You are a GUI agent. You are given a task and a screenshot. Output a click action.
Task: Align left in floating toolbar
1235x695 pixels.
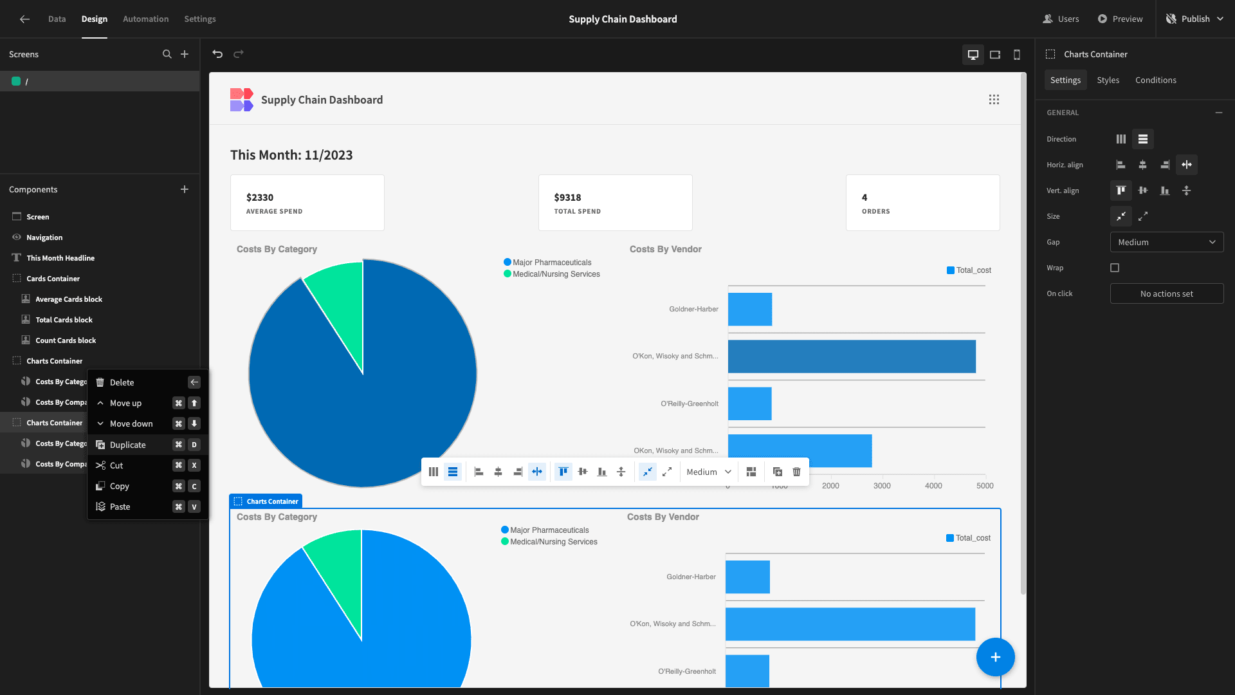click(x=479, y=472)
